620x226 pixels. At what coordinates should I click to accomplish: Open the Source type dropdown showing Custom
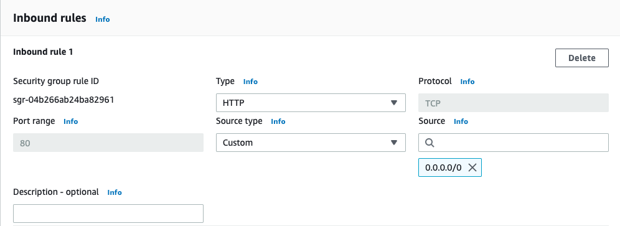[311, 143]
